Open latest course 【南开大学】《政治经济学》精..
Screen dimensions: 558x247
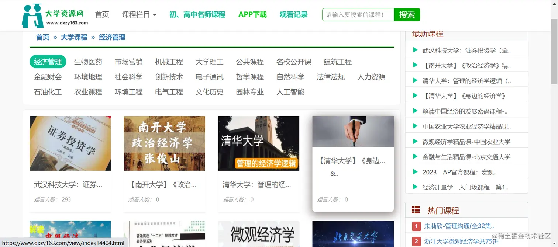point(466,65)
